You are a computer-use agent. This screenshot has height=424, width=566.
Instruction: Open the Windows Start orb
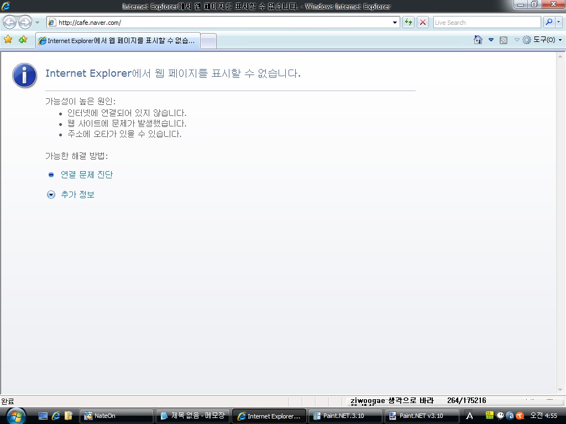[x=16, y=416]
